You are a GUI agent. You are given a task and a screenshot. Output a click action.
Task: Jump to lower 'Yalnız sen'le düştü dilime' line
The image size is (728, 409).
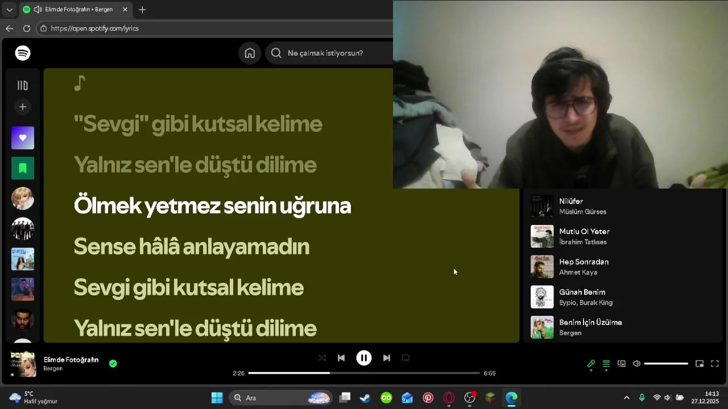pyautogui.click(x=195, y=328)
